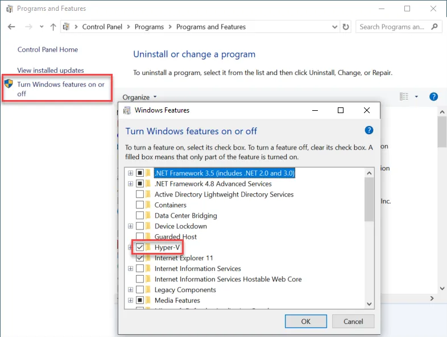The width and height of the screenshot is (447, 337).
Task: Click the back arrow navigation icon
Action: pyautogui.click(x=11, y=27)
